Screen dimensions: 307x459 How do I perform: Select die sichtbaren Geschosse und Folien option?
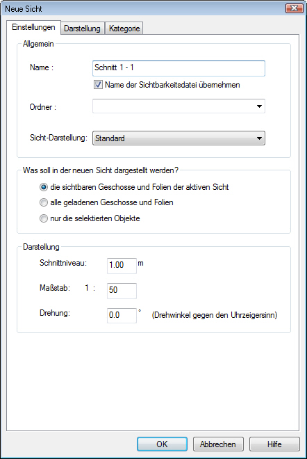pos(44,187)
